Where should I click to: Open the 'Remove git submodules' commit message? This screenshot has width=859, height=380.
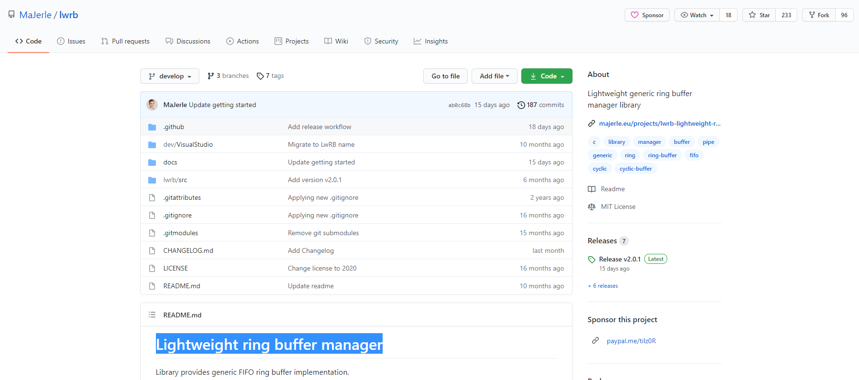click(x=323, y=233)
